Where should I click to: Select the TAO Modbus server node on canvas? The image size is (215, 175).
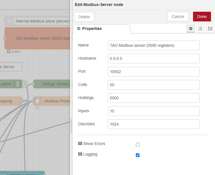click(37, 38)
